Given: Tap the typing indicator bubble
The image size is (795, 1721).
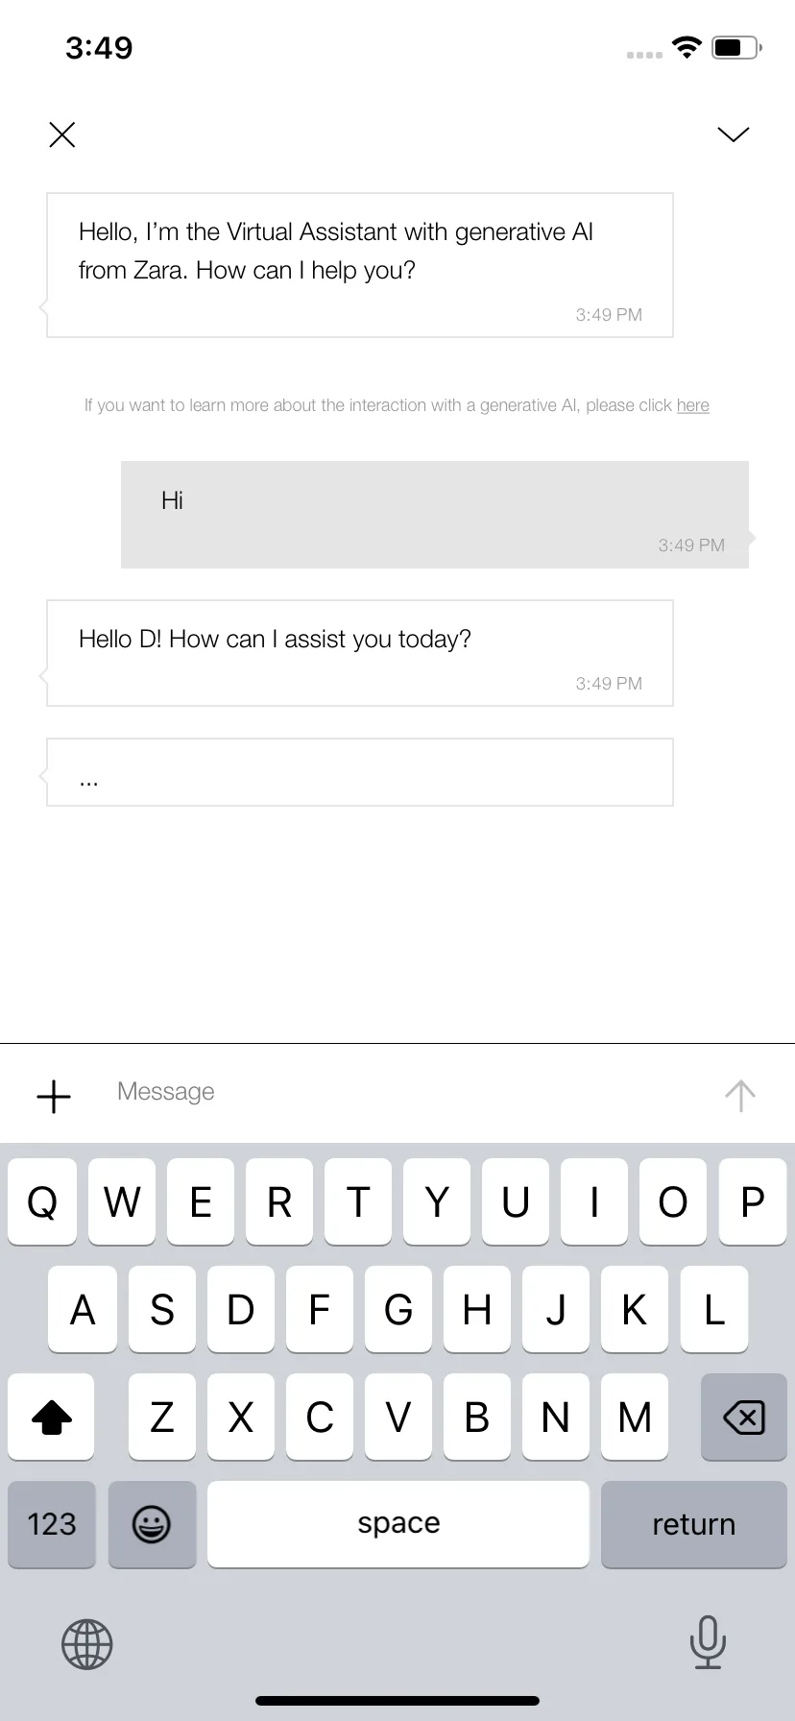Looking at the screenshot, I should (360, 772).
